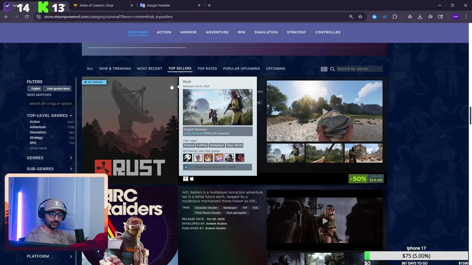Filter by the RPG genre
The height and width of the screenshot is (265, 472).
(33, 143)
